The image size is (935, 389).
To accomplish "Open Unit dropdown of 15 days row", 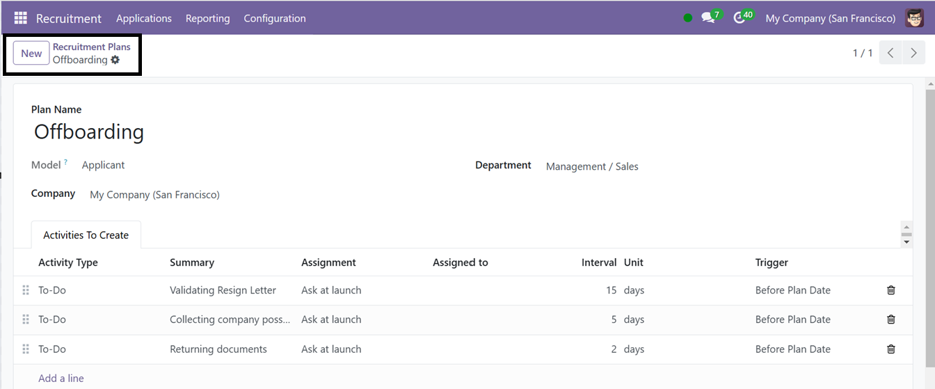I will point(634,290).
